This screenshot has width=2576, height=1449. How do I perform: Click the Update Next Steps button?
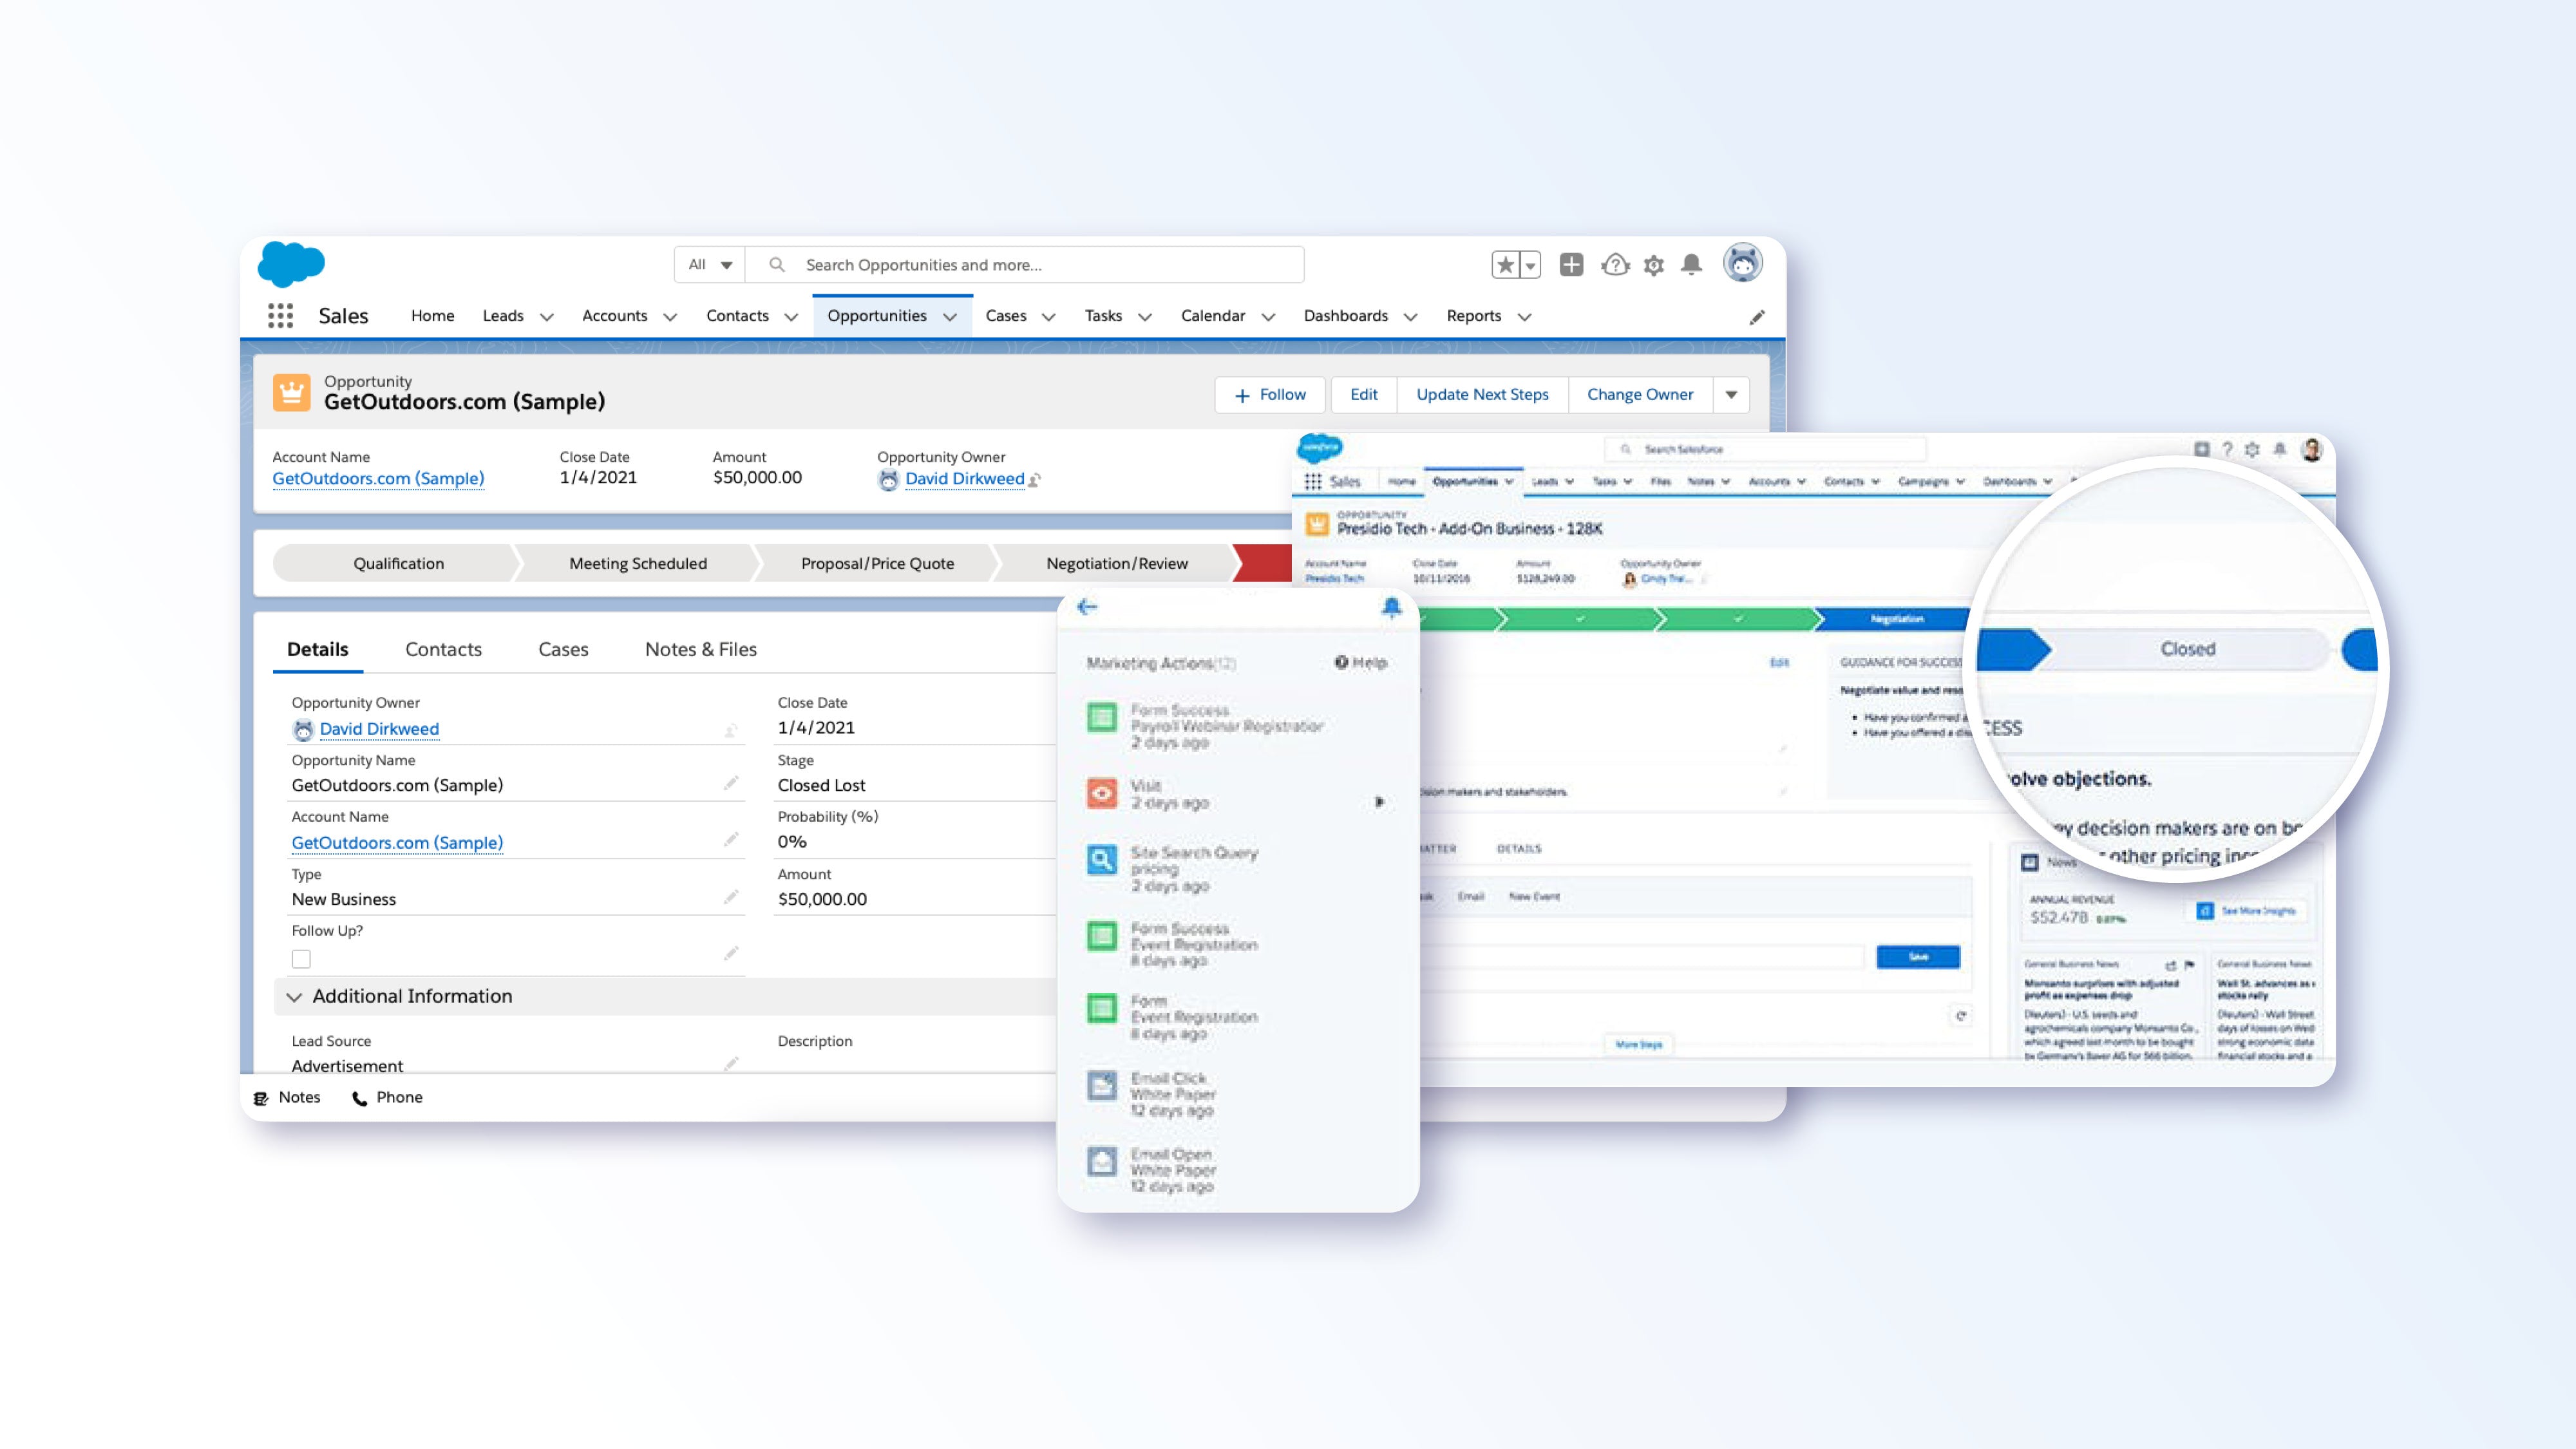(x=1481, y=395)
